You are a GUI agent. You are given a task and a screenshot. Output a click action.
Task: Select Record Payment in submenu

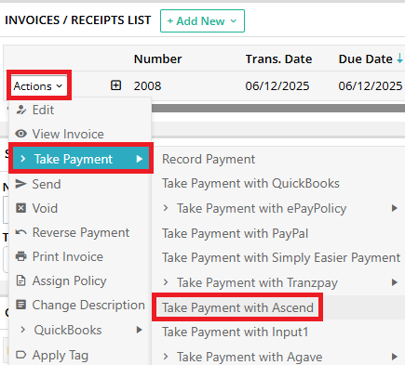(278, 159)
